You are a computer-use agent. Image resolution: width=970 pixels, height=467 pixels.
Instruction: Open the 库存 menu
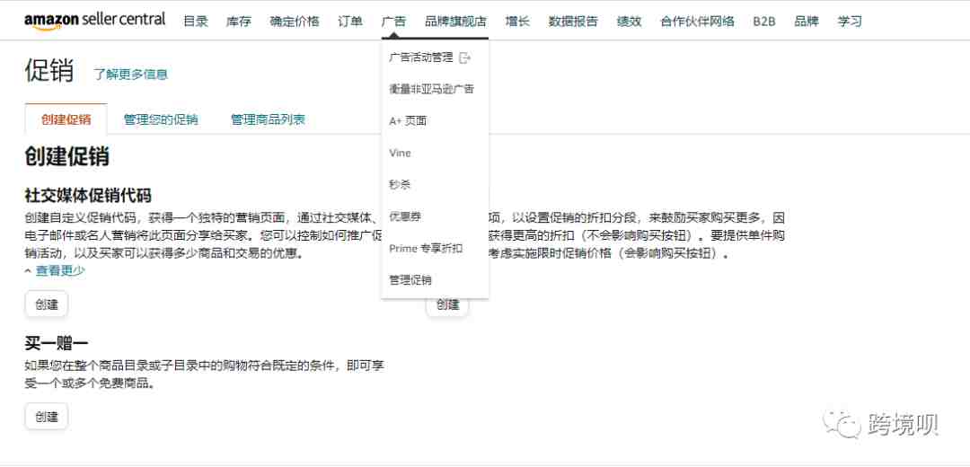tap(239, 22)
